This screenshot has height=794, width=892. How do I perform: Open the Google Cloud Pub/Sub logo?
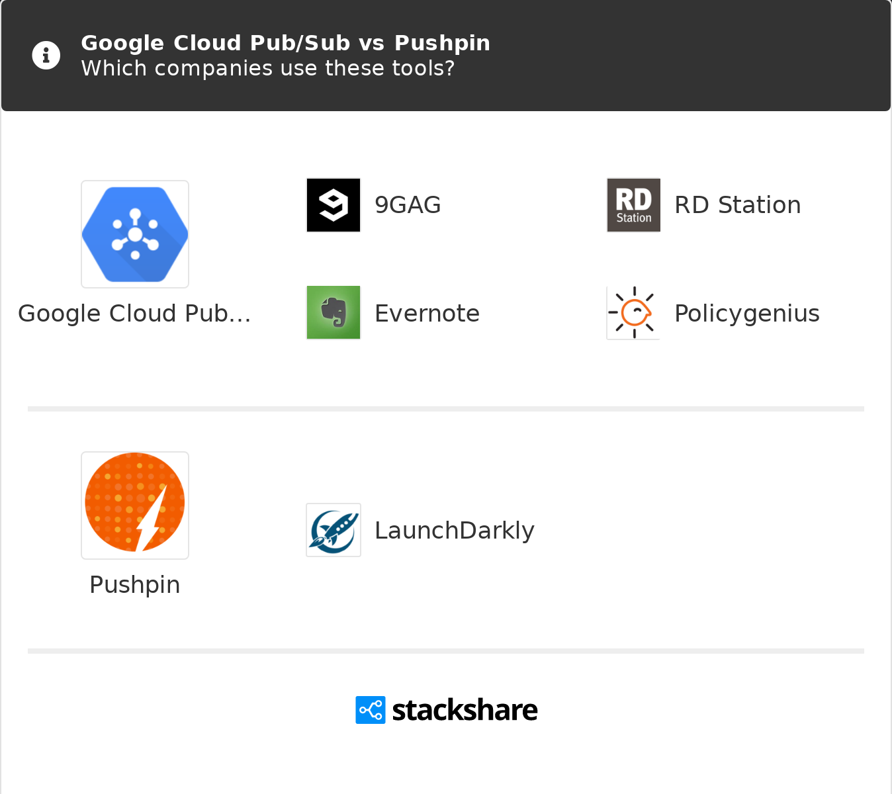coord(135,234)
